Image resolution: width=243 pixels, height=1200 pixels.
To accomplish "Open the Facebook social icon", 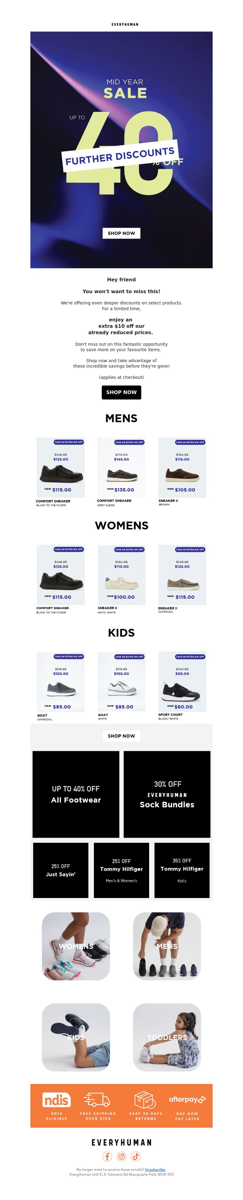I will pos(107,1156).
